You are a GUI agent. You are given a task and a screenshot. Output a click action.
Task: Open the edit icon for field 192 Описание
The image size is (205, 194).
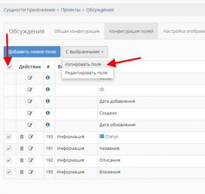(x=31, y=160)
